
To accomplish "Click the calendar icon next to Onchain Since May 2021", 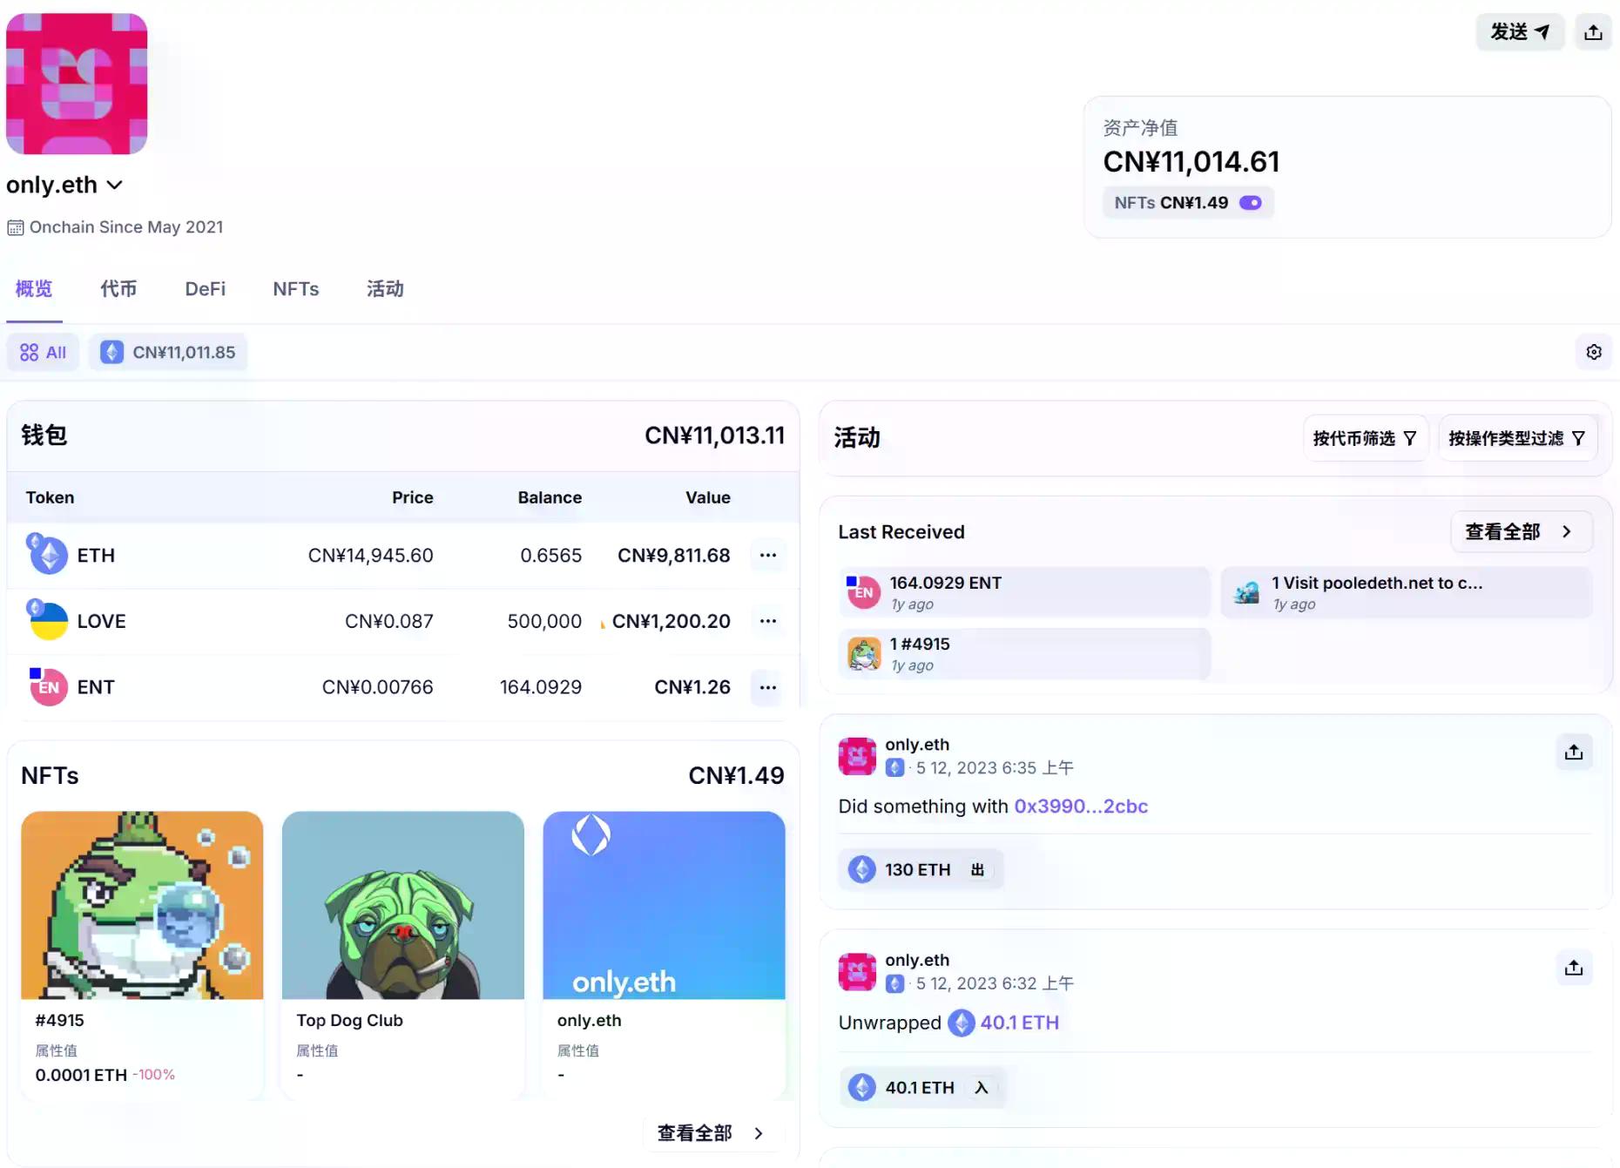I will 15,226.
